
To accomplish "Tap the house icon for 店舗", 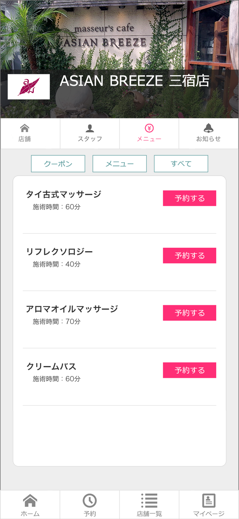I will click(x=24, y=128).
